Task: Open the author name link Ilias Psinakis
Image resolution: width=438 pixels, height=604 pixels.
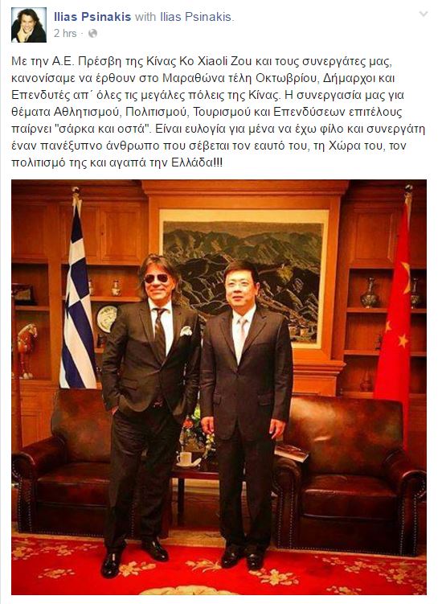Action: [92, 17]
